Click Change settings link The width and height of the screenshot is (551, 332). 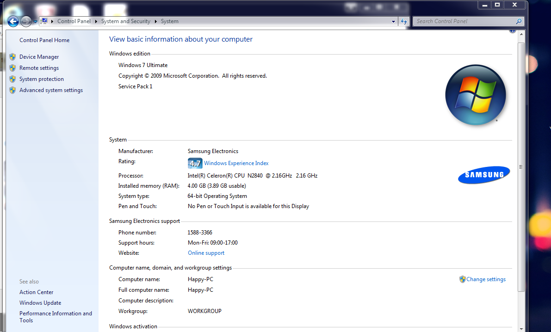click(x=486, y=279)
